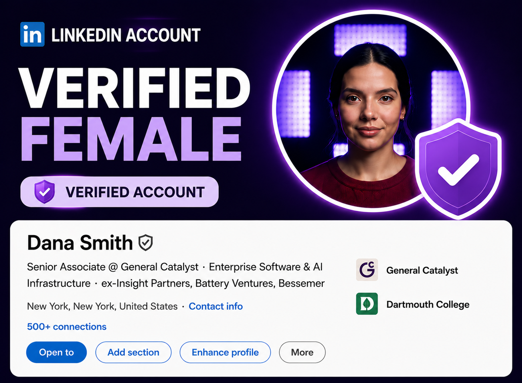Open the Contact info link

pos(216,306)
